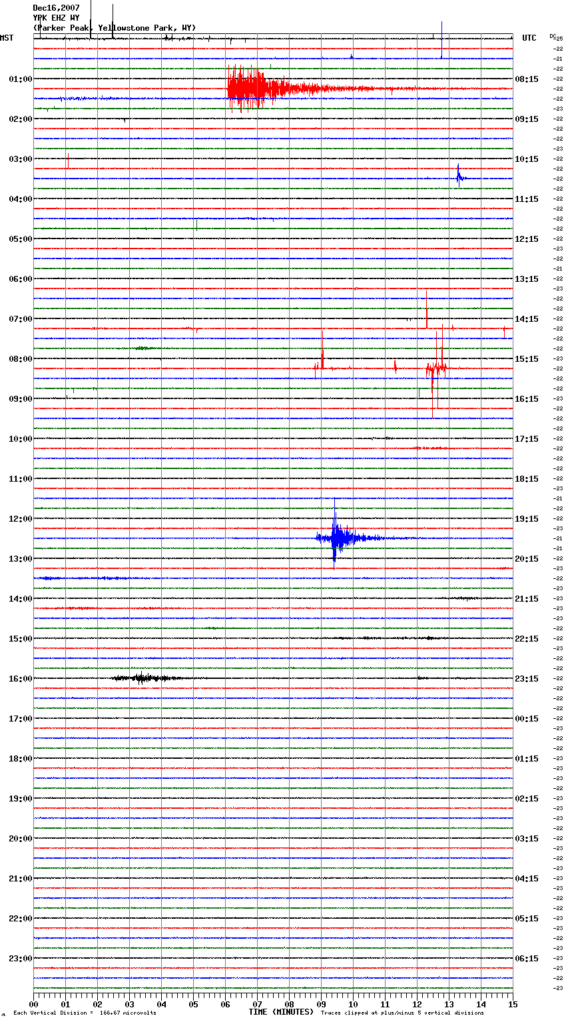Click the "03:00" MST hour label
The width and height of the screenshot is (566, 1022).
coord(21,159)
